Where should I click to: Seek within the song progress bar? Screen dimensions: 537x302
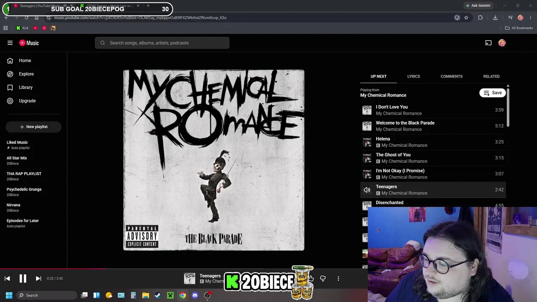coord(184,269)
